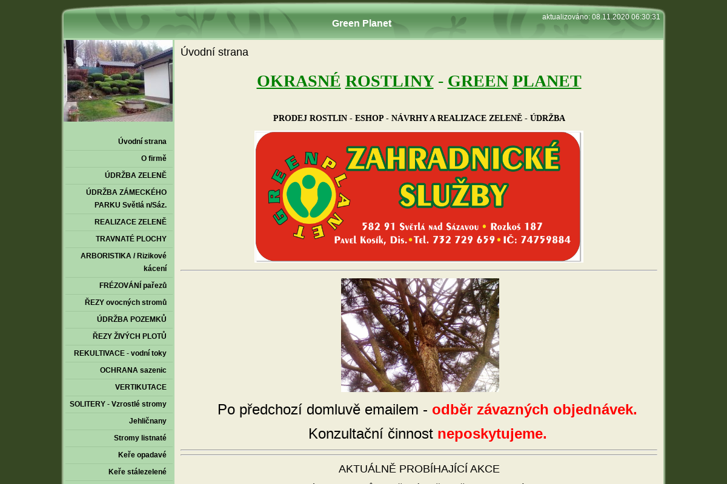Open REKULTIVACE - vodní toky
The width and height of the screenshot is (727, 484).
[x=121, y=353]
